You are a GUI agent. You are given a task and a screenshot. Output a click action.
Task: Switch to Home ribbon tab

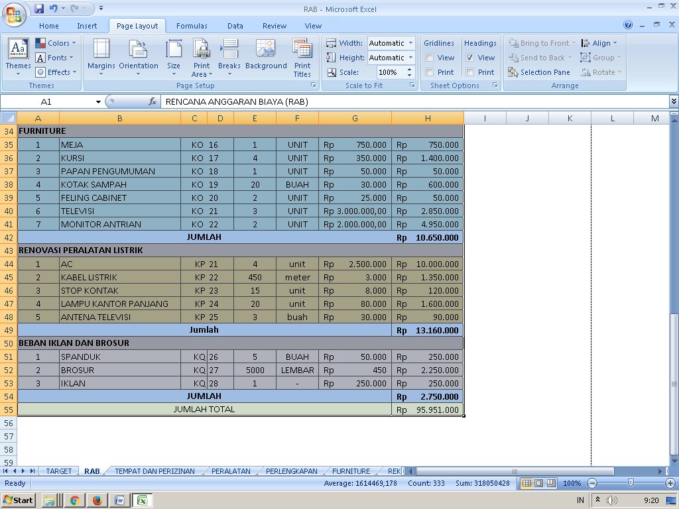point(49,26)
